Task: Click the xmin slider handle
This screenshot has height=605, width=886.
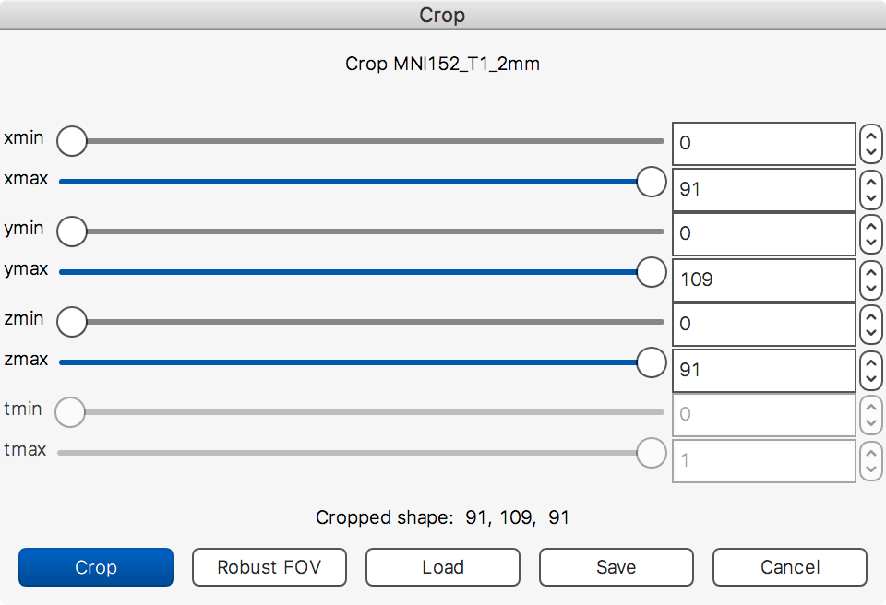Action: [71, 140]
